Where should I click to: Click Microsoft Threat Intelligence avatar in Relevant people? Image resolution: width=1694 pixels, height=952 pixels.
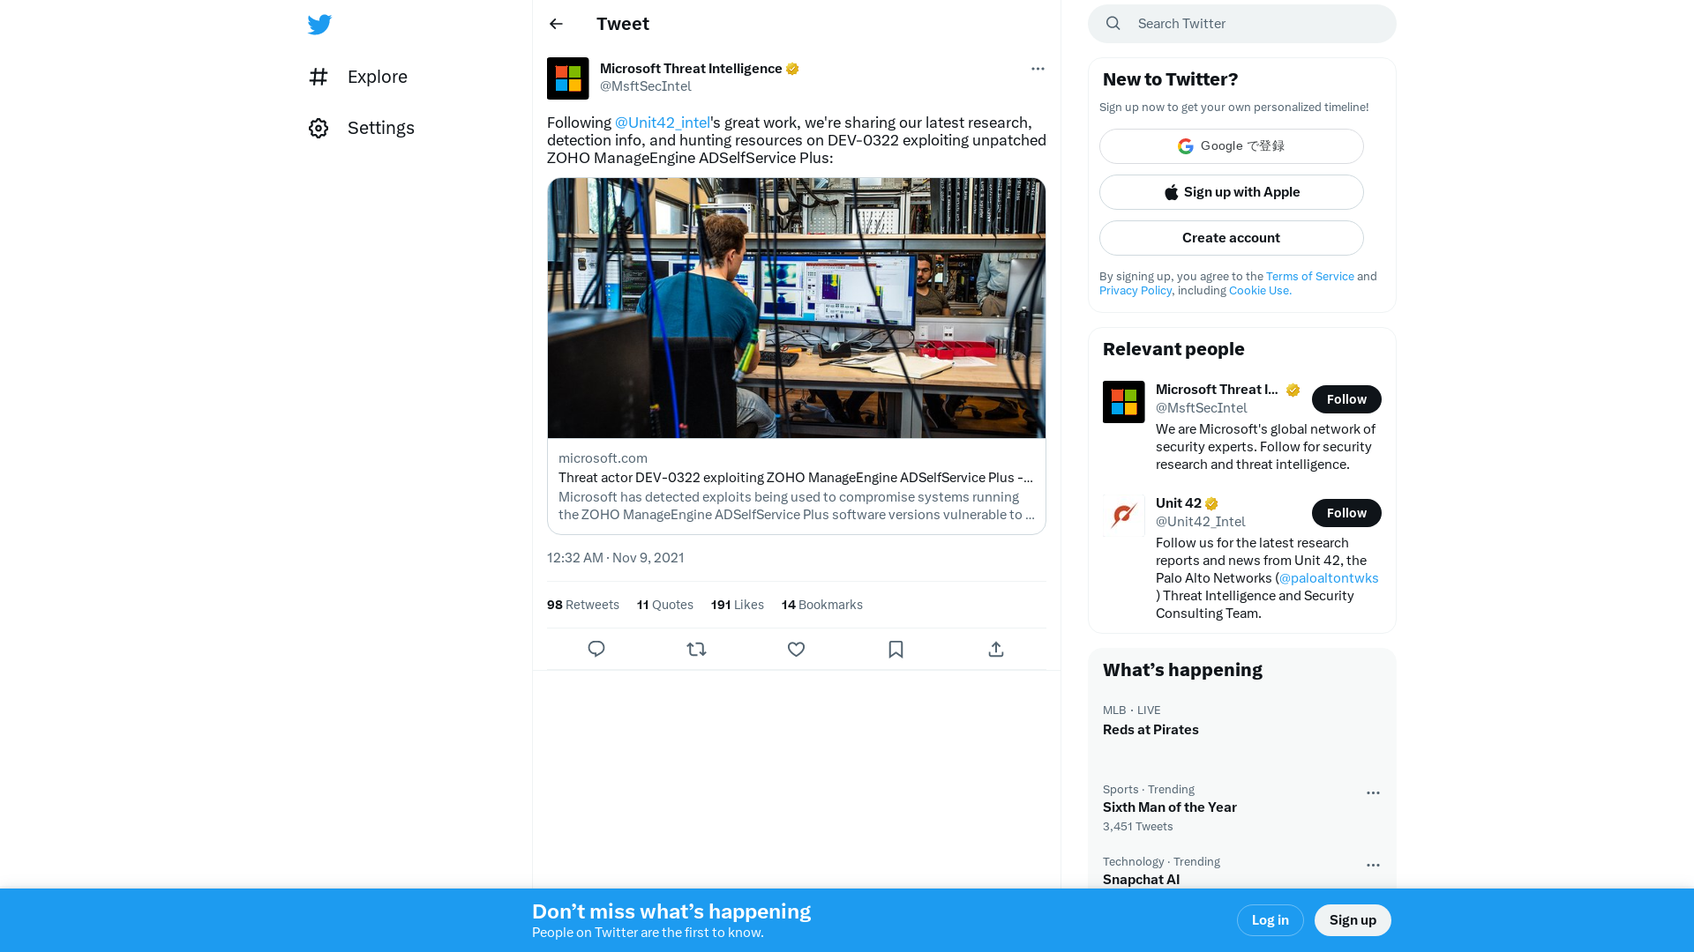[x=1124, y=402]
